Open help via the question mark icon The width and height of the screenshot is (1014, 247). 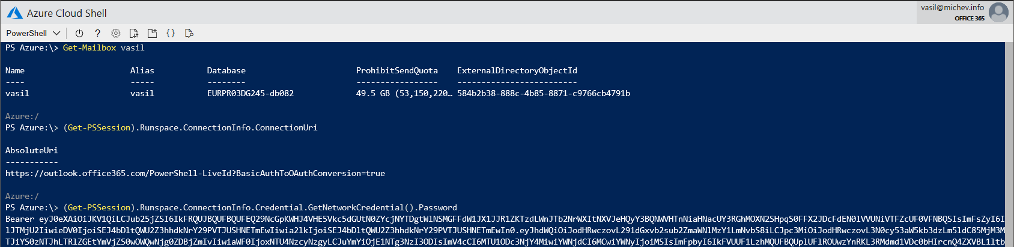tap(97, 33)
